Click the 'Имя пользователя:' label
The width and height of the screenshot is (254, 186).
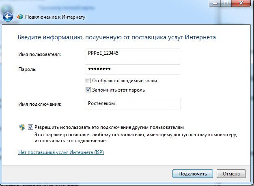[x=39, y=54]
